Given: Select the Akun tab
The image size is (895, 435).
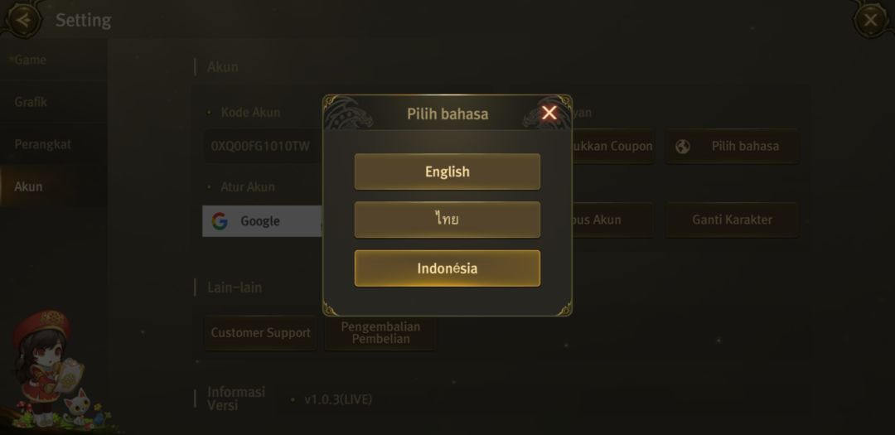Looking at the screenshot, I should pos(28,186).
